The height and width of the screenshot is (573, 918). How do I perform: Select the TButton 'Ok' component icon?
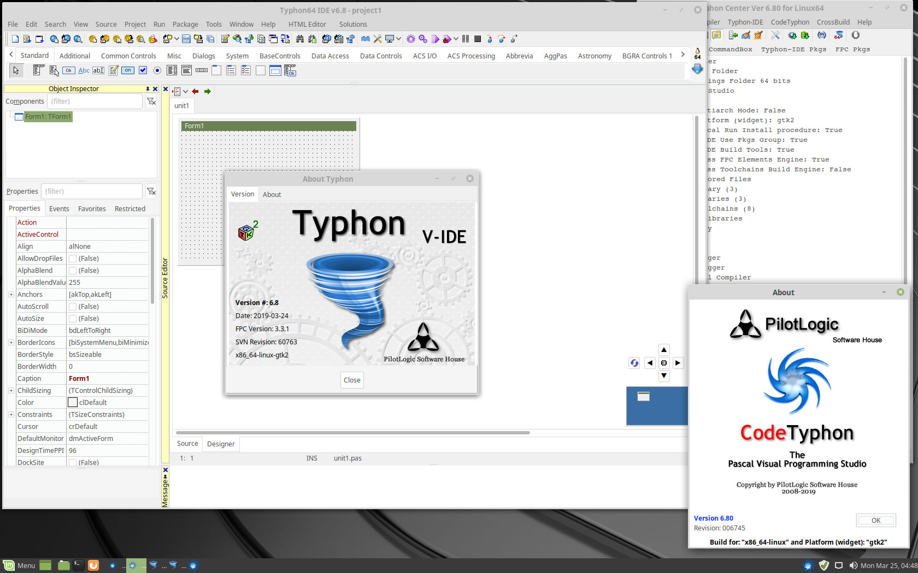[x=69, y=70]
